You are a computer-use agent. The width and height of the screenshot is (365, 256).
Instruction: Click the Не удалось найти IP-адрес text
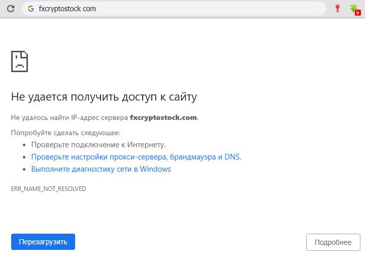click(70, 117)
